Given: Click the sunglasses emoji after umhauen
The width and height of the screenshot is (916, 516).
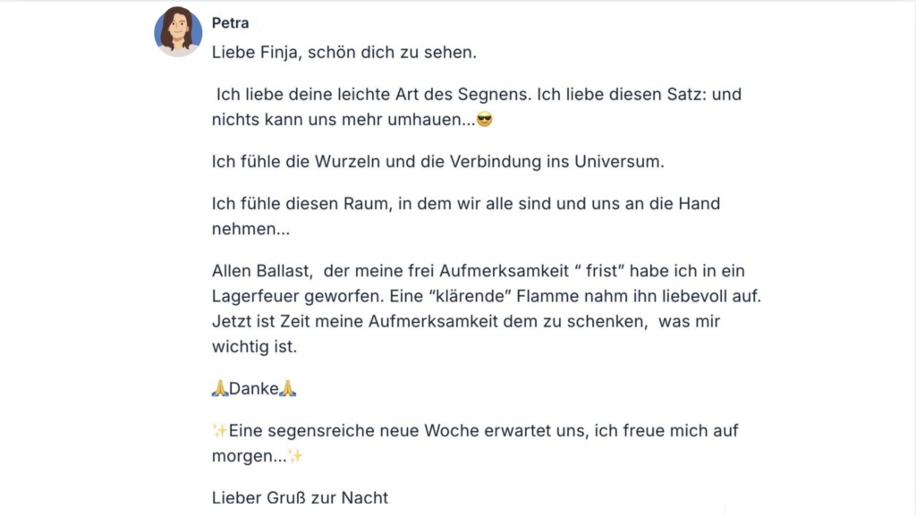Looking at the screenshot, I should pos(485,120).
